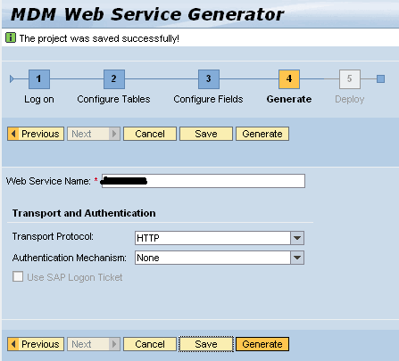Click 'The project was saved successfully!' message

99,38
